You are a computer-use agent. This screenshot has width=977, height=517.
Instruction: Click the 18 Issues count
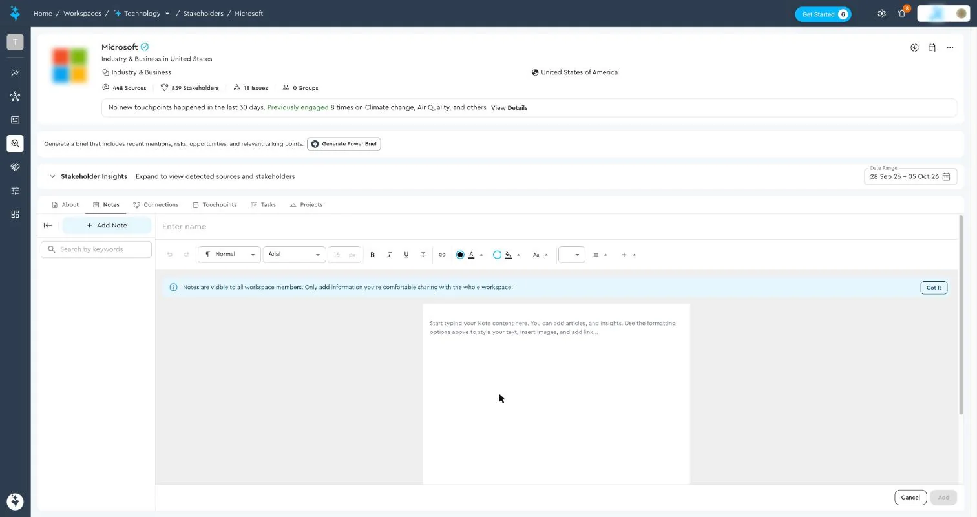point(251,88)
